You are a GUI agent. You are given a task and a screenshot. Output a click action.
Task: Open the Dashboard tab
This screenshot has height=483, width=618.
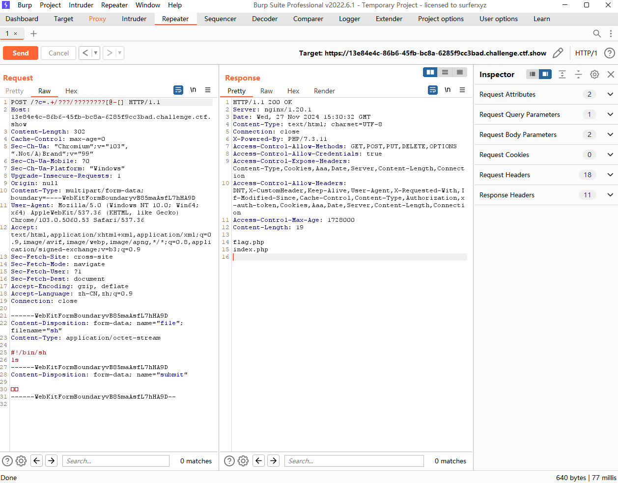tap(22, 19)
